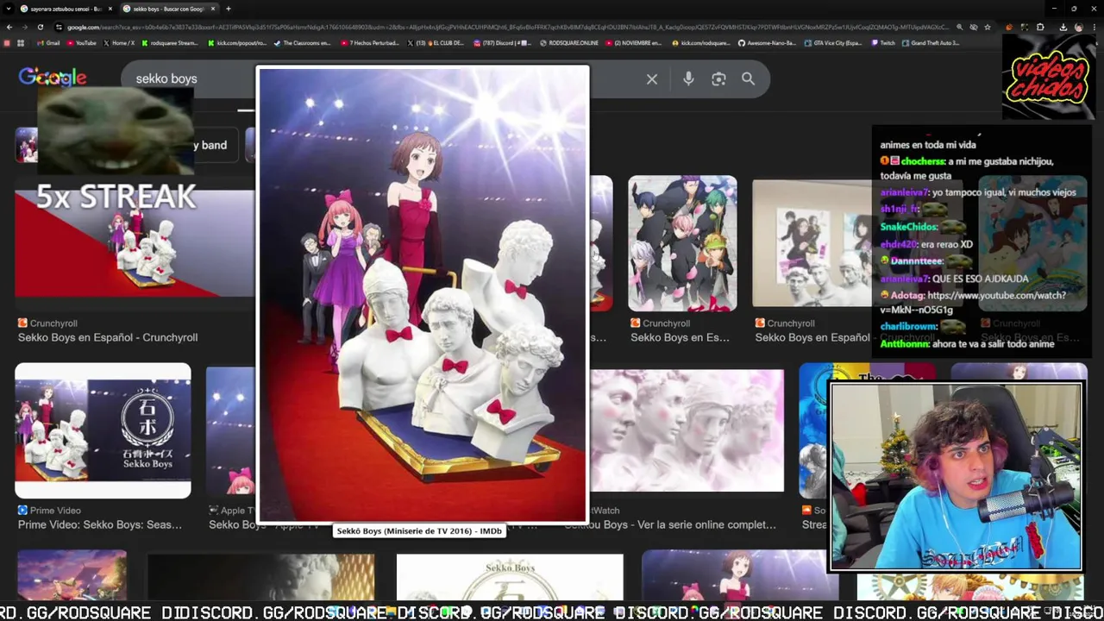Start voice search with the microphone icon
Screen dimensions: 1104x621
pos(688,79)
